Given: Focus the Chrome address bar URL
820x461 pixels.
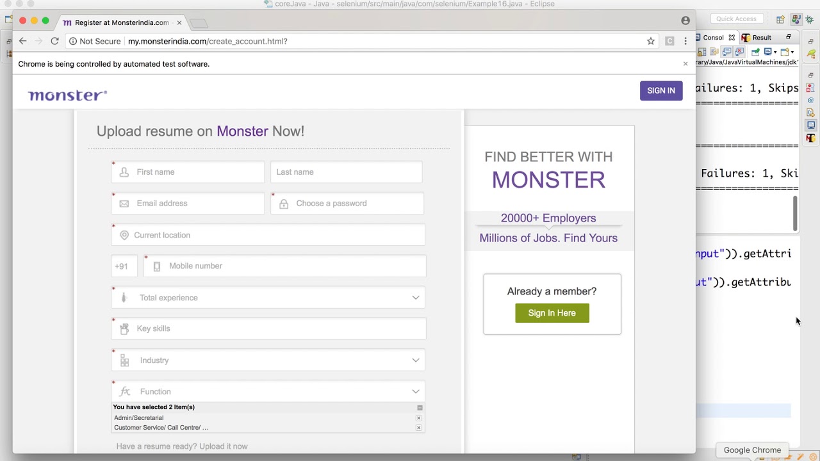Looking at the screenshot, I should point(208,41).
